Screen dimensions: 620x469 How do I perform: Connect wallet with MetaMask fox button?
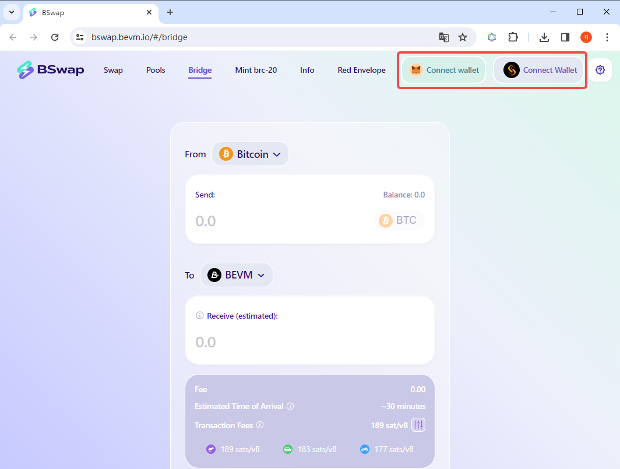(x=443, y=70)
